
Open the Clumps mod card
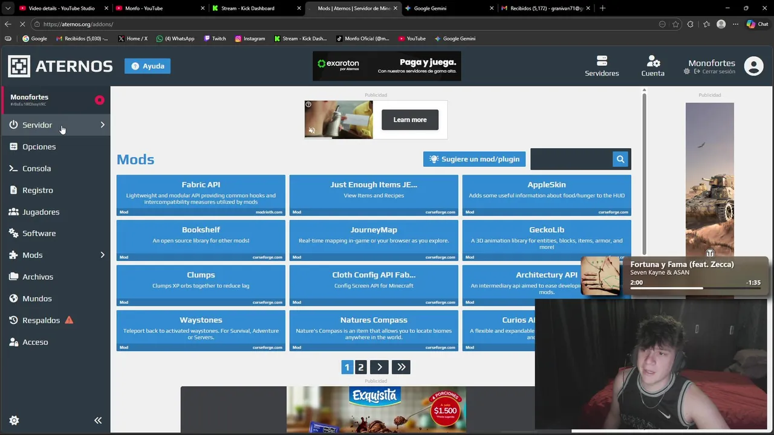(201, 286)
